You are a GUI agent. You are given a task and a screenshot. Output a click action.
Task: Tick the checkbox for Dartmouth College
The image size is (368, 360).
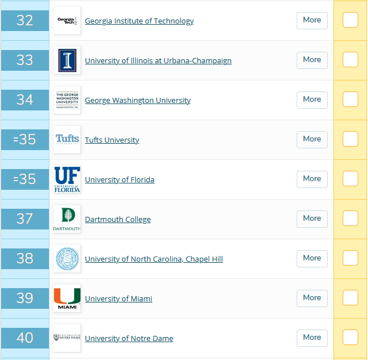pyautogui.click(x=350, y=219)
